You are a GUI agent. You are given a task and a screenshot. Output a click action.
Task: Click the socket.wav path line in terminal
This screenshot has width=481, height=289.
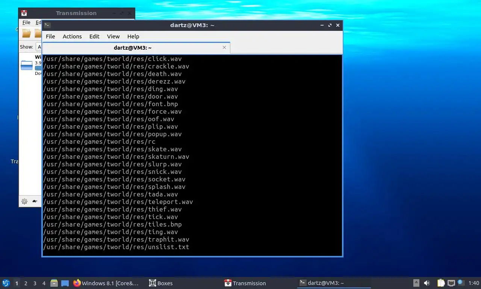pos(114,179)
